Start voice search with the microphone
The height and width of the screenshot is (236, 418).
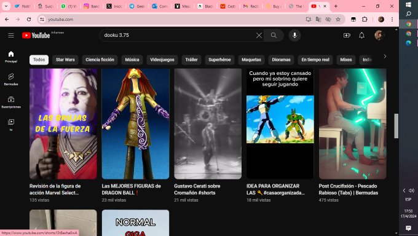tap(294, 35)
